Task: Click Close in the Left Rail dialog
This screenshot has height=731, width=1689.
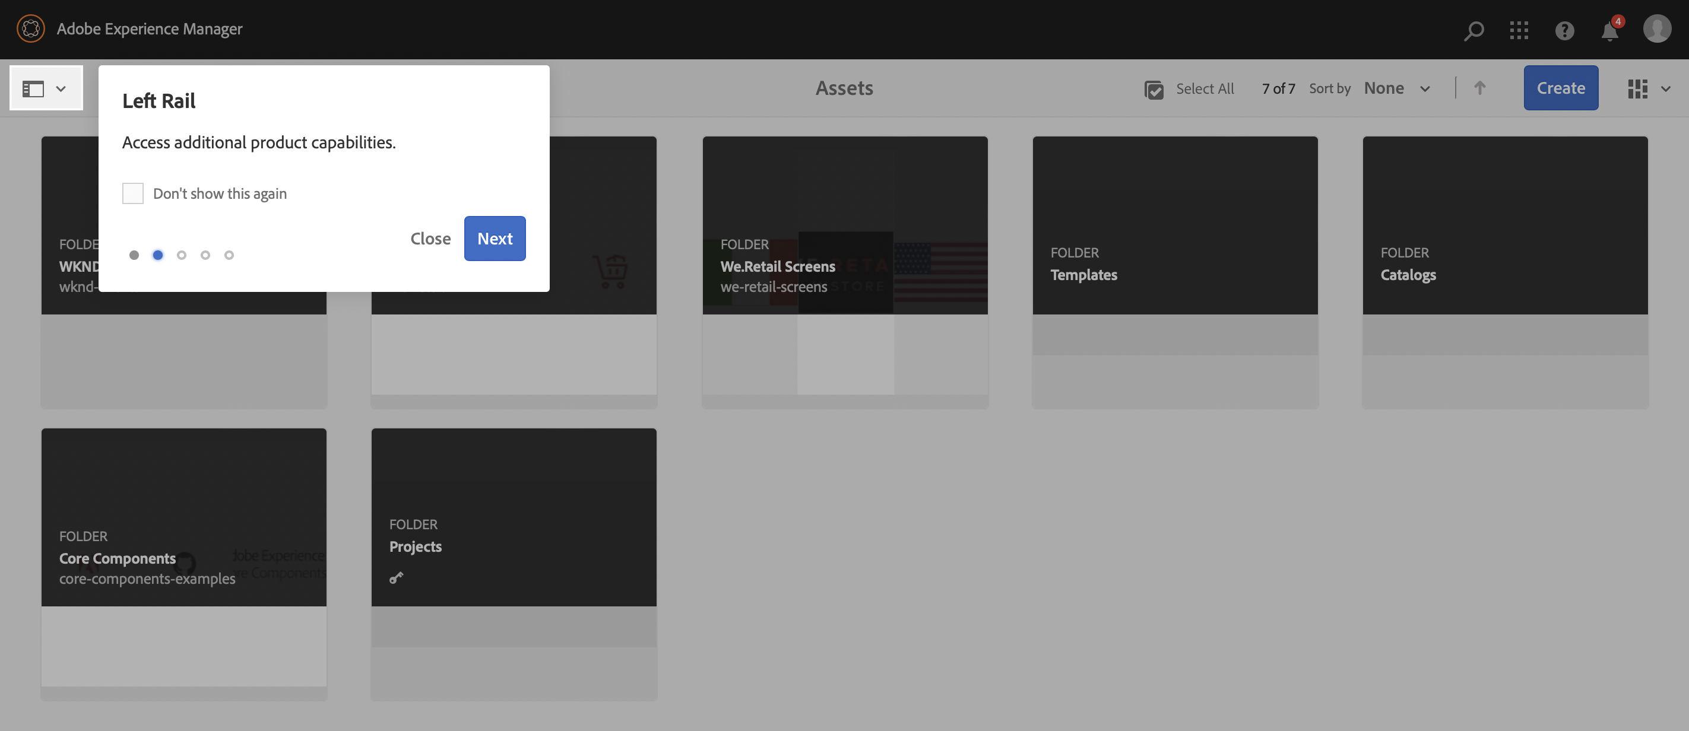Action: tap(430, 239)
